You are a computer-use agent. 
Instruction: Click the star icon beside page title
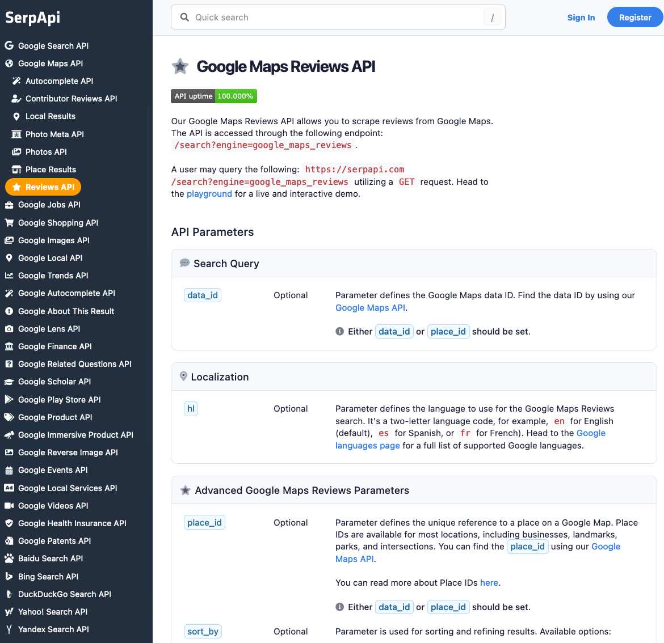pyautogui.click(x=180, y=66)
